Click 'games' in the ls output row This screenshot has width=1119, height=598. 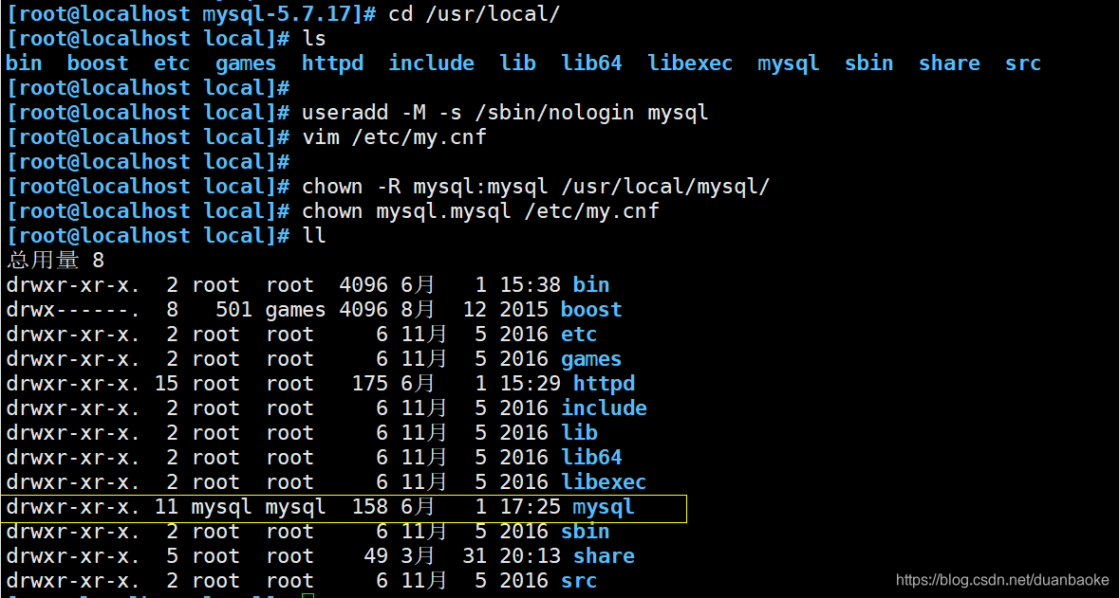pyautogui.click(x=246, y=64)
